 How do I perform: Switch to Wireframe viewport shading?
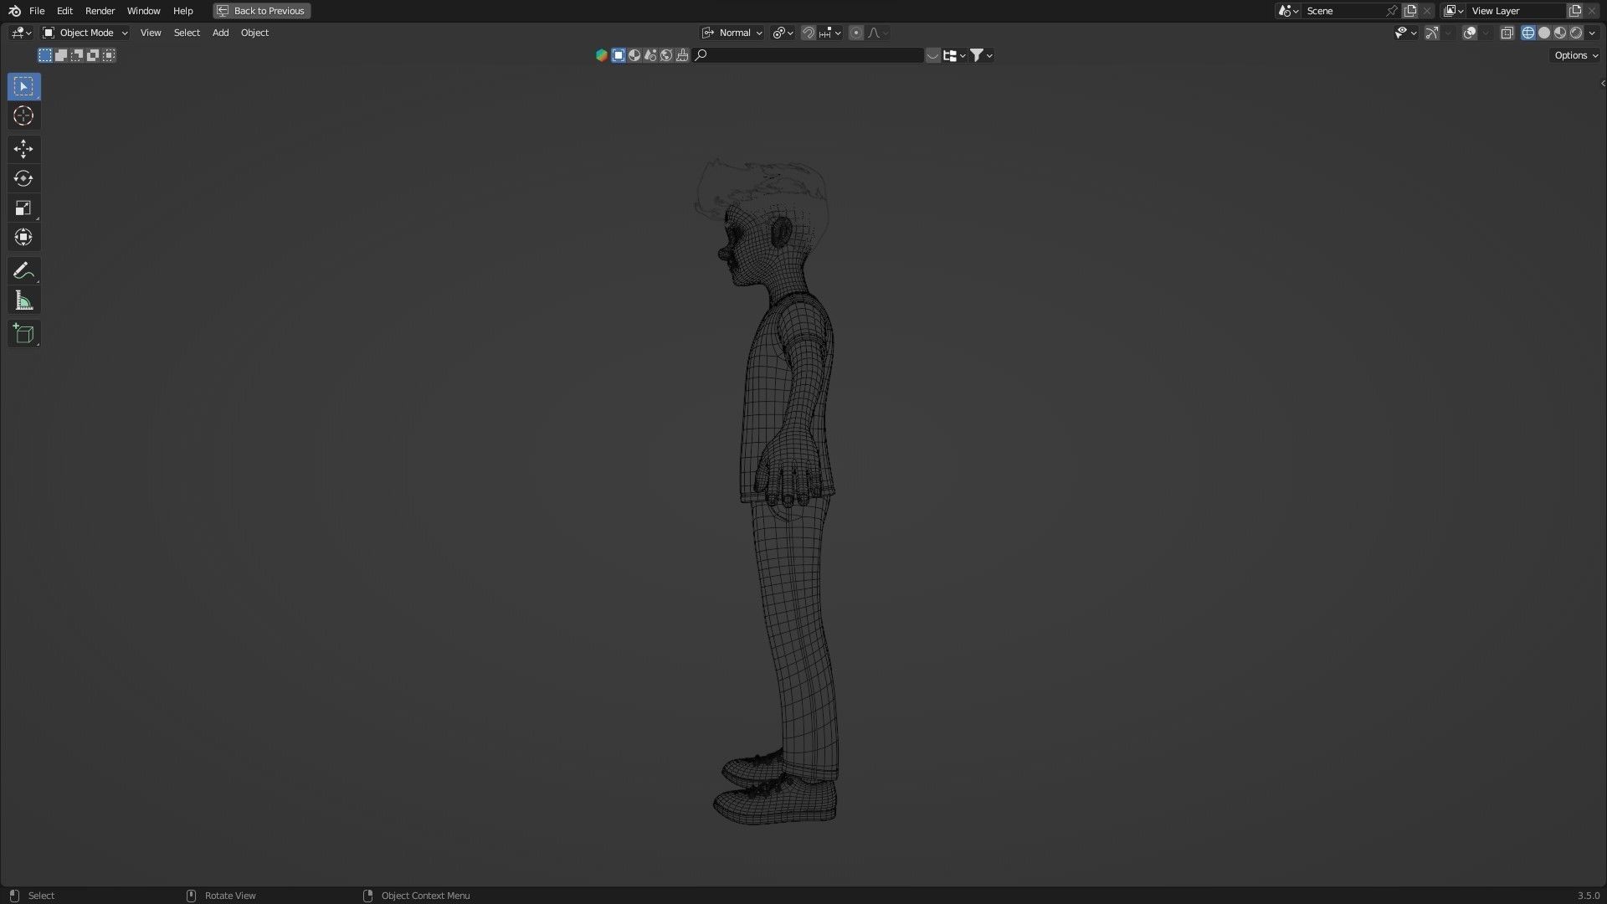coord(1528,33)
